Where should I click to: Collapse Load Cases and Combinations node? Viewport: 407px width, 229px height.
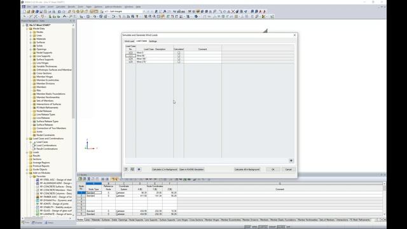pos(27,139)
